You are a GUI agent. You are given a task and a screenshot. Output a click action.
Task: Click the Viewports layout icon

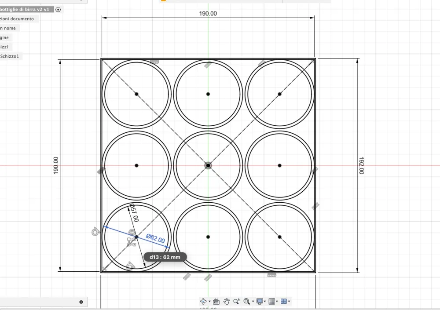click(284, 301)
